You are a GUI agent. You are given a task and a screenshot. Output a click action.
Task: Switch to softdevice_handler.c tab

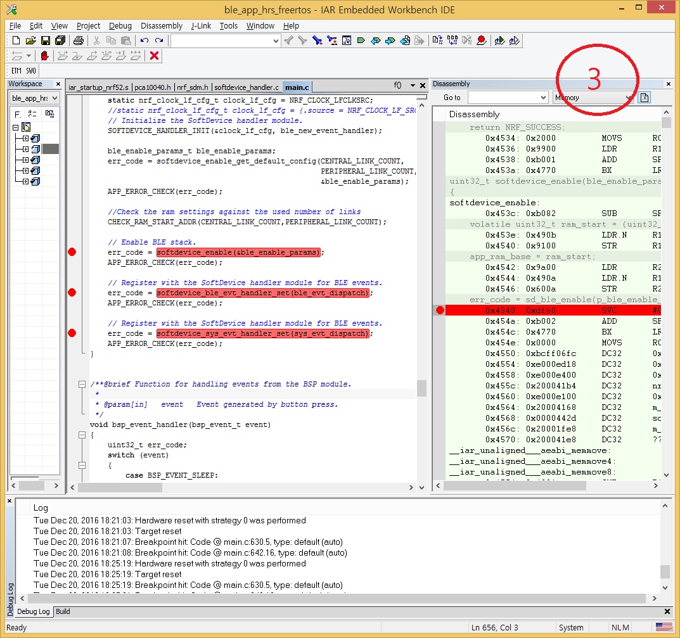[247, 87]
